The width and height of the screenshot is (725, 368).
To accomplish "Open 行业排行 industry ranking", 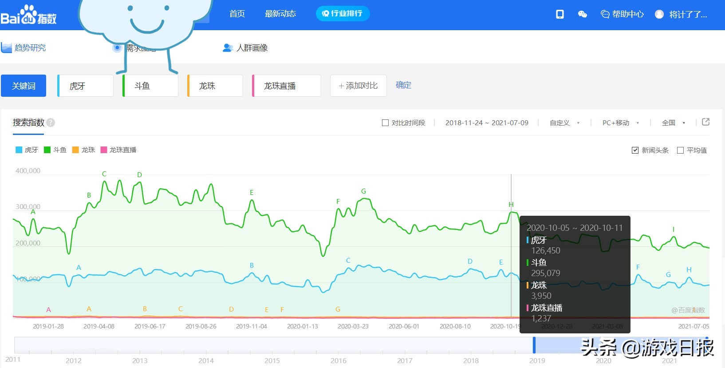I will [343, 13].
